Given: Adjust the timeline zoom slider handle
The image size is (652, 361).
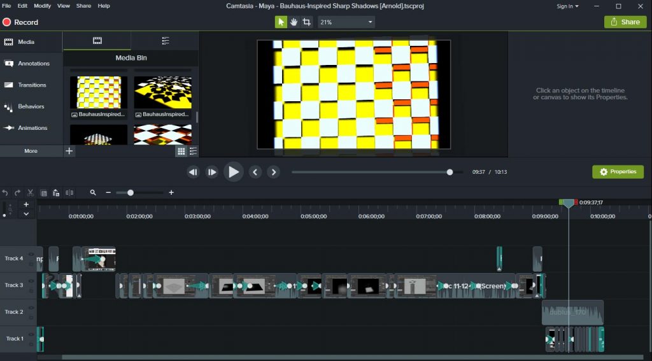Looking at the screenshot, I should (x=131, y=192).
